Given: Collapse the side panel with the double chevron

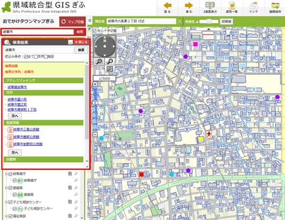Looking at the screenshot, I should point(90,21).
